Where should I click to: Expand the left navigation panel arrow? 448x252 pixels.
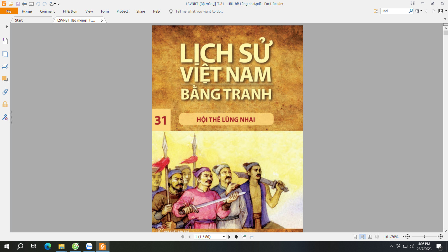click(x=7, y=27)
